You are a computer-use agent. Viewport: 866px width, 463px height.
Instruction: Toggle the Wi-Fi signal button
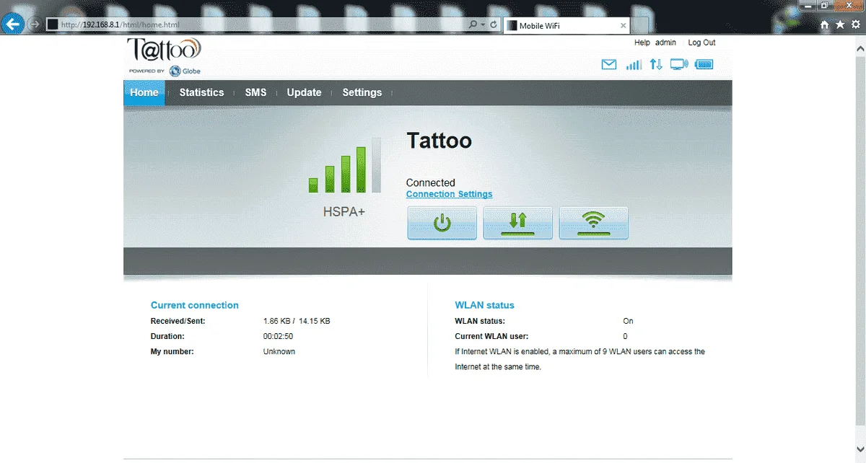594,223
